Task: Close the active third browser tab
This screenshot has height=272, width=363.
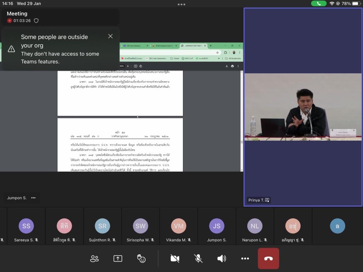Action: coord(205,46)
